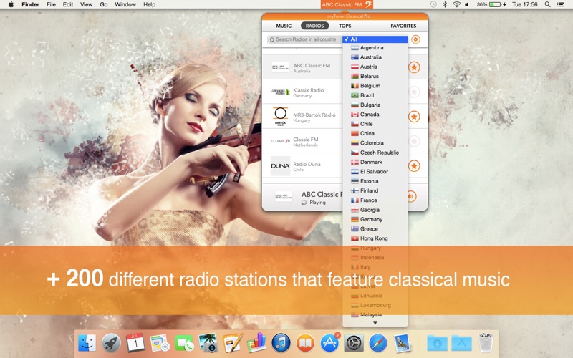Select Hong Kong from country list
The width and height of the screenshot is (573, 358).
[375, 238]
